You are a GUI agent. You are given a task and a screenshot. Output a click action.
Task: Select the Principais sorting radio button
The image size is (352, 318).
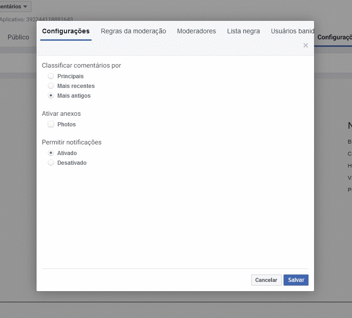[x=51, y=76]
